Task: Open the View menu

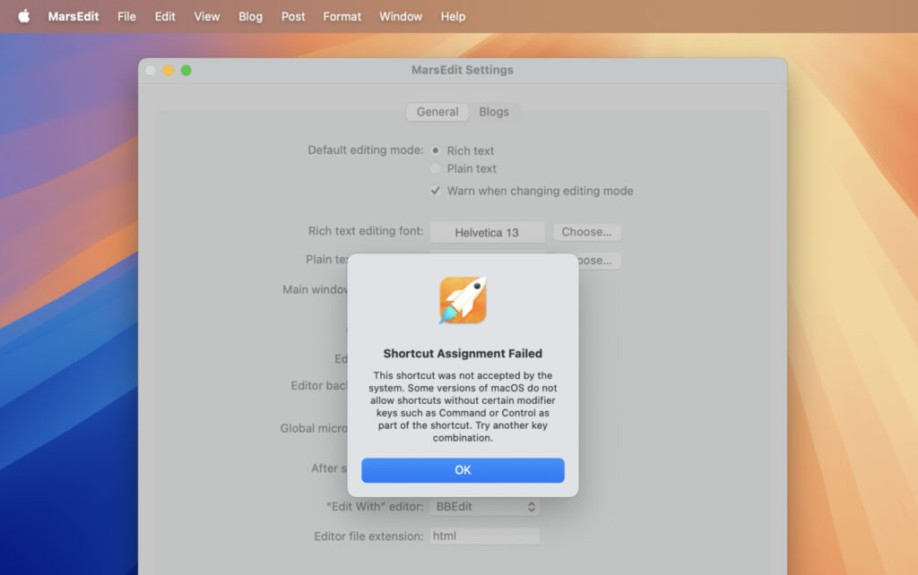Action: point(206,15)
